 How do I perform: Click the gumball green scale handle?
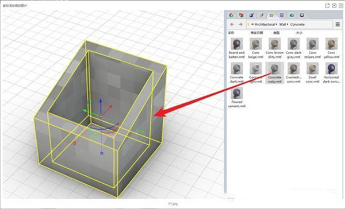[x=142, y=132]
